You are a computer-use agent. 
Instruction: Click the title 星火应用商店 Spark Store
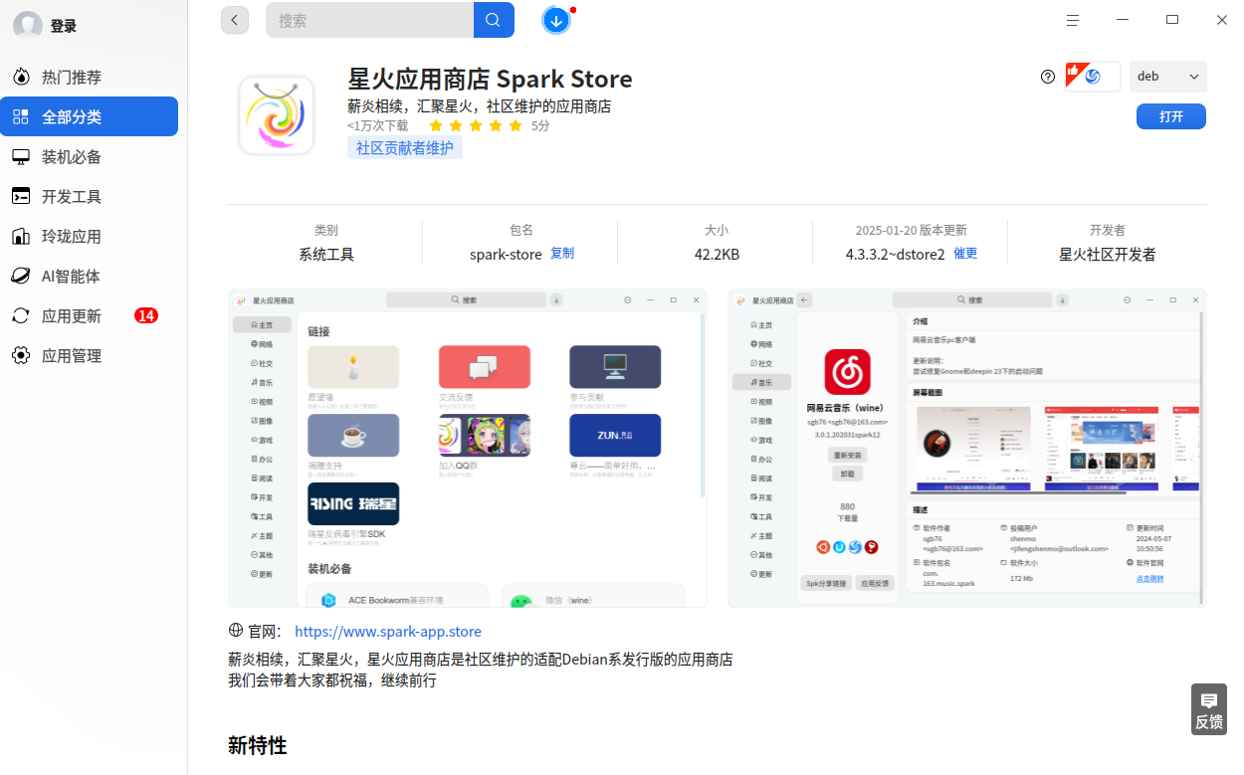click(x=490, y=79)
